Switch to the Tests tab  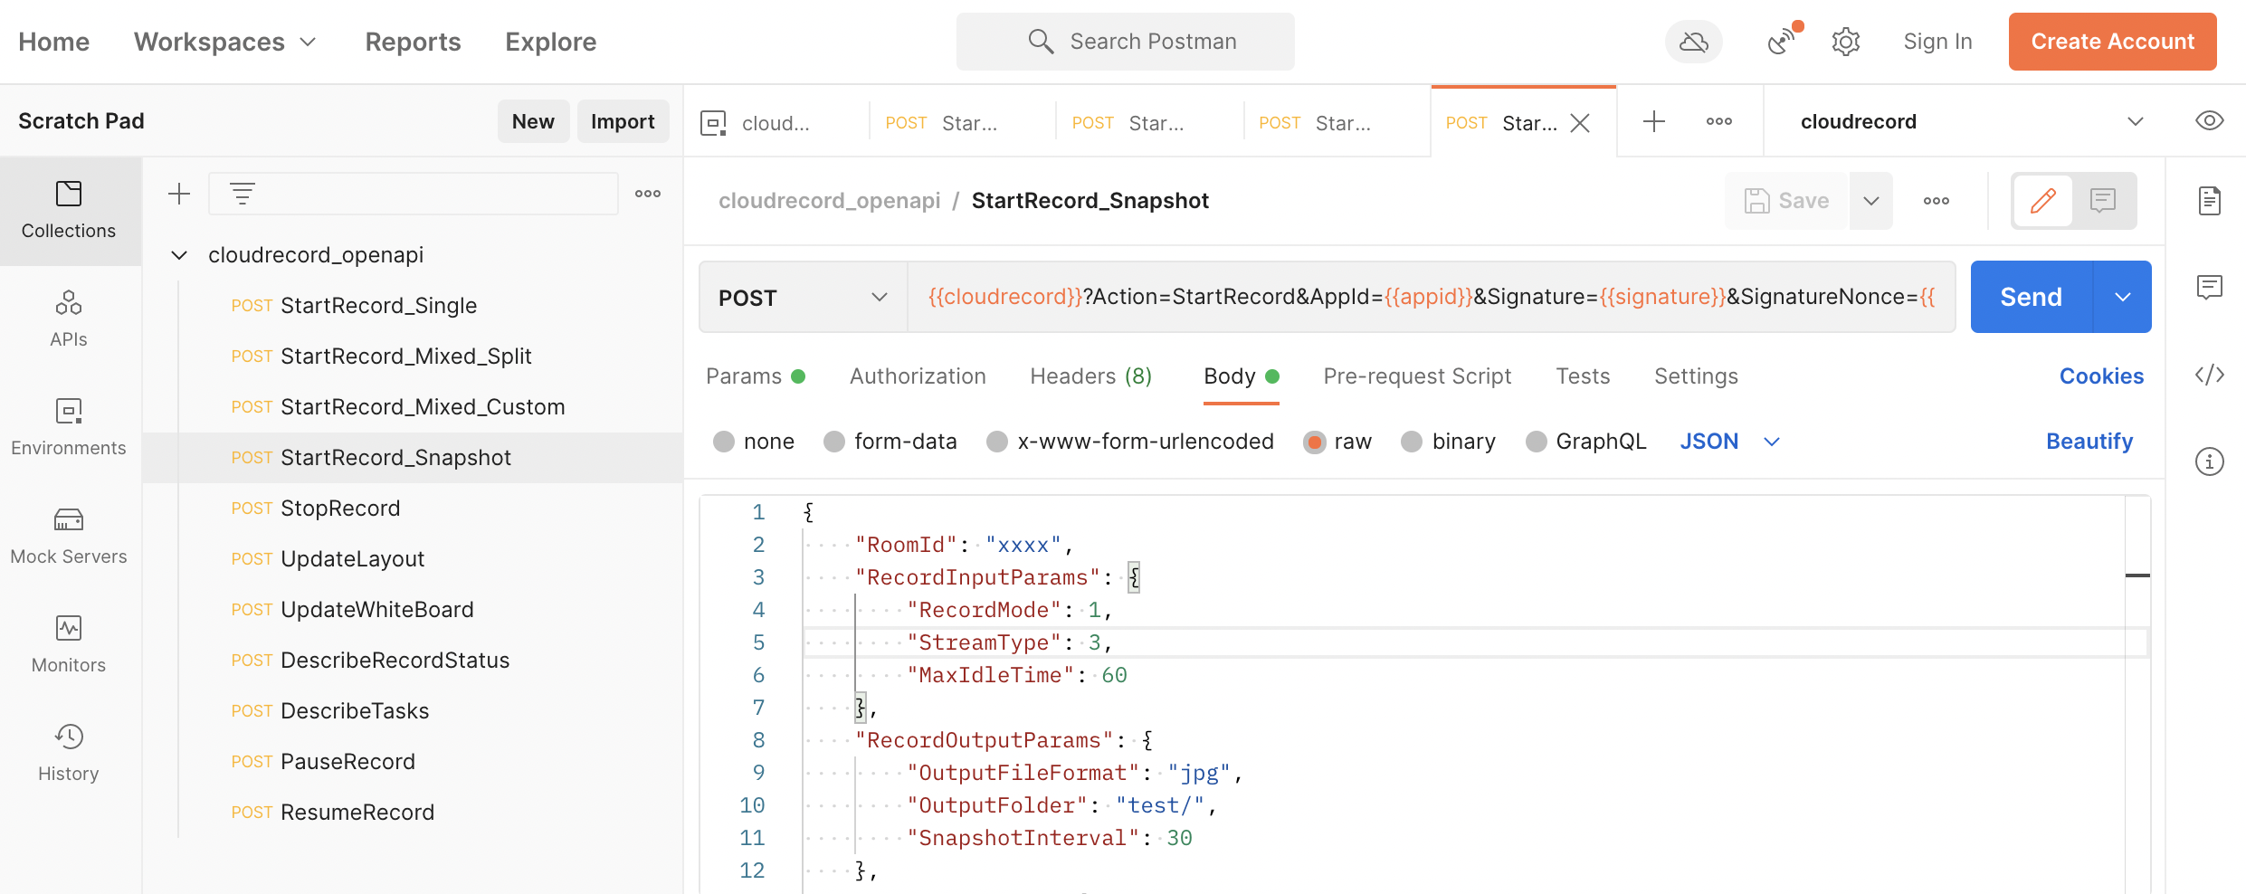click(x=1583, y=376)
